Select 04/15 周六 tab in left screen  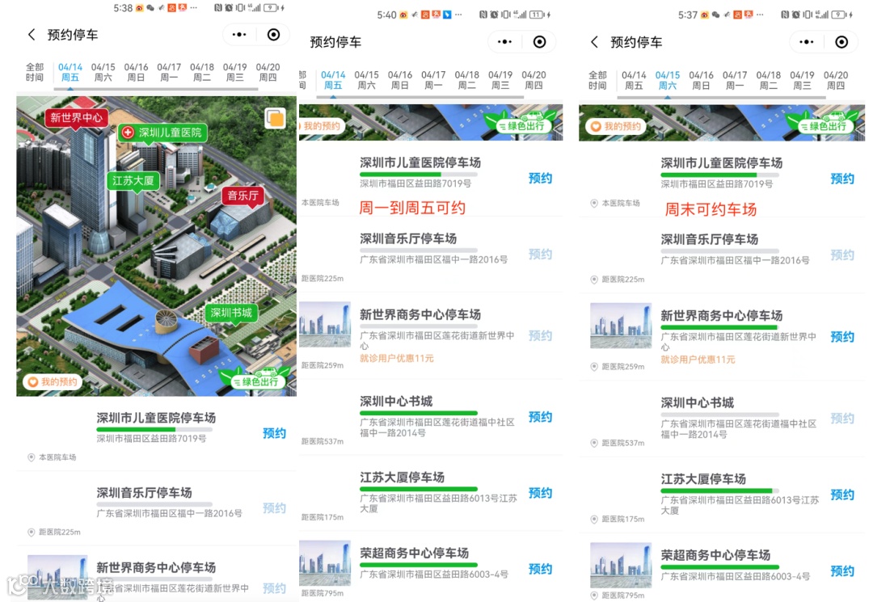pos(103,73)
